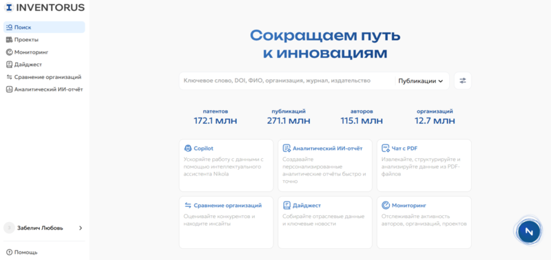Click the user avatar next to Забелич Любовь
551x260 pixels.
(x=9, y=228)
